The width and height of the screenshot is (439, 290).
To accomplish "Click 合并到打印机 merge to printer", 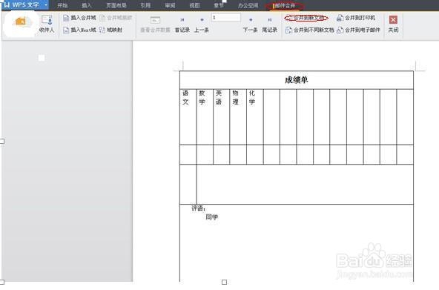I will tap(356, 18).
